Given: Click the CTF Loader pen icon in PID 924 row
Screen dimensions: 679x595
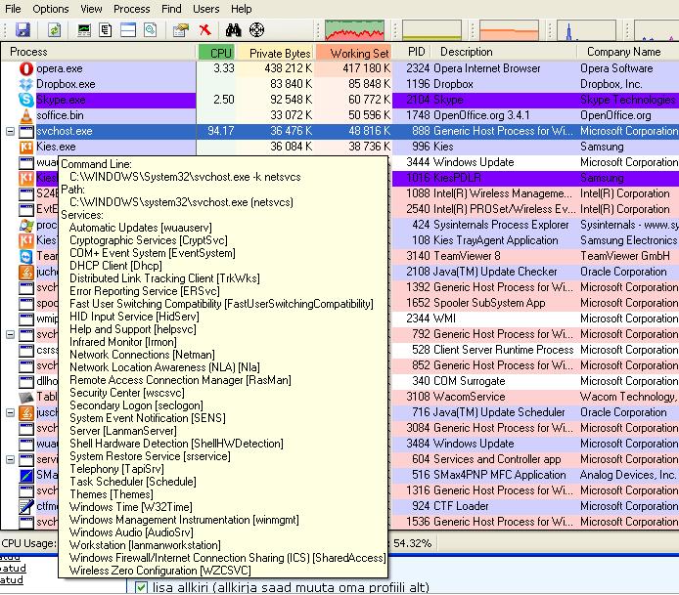Looking at the screenshot, I should 26,506.
